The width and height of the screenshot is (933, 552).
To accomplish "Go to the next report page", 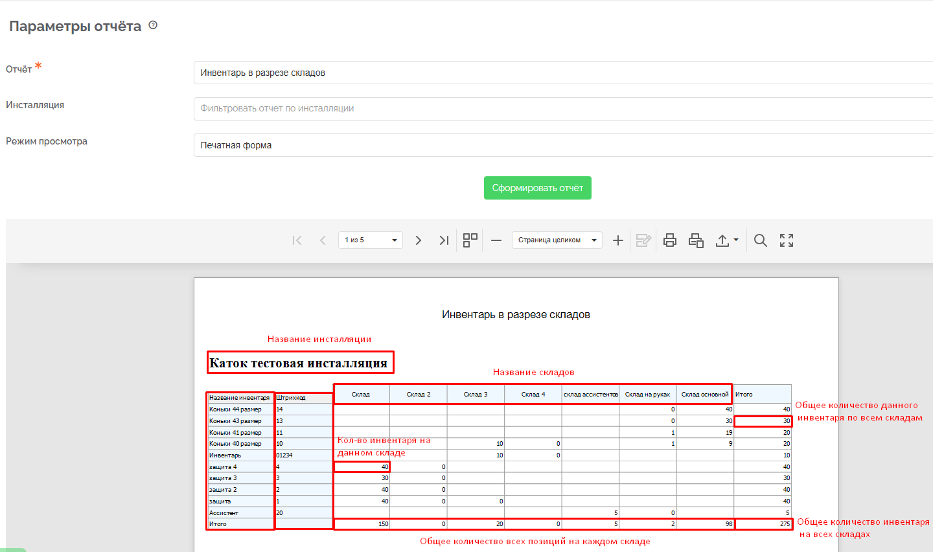I will (x=419, y=240).
